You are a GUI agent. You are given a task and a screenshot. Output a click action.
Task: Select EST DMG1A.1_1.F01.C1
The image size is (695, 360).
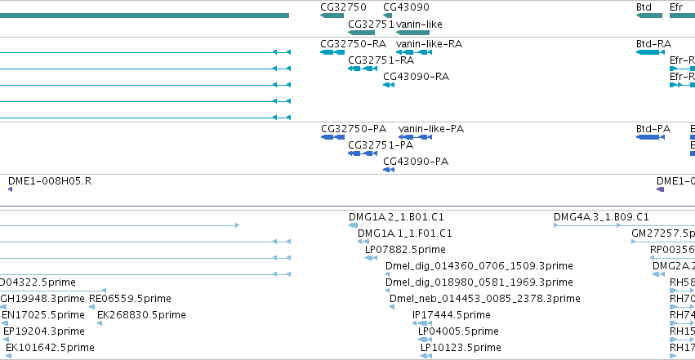[405, 233]
